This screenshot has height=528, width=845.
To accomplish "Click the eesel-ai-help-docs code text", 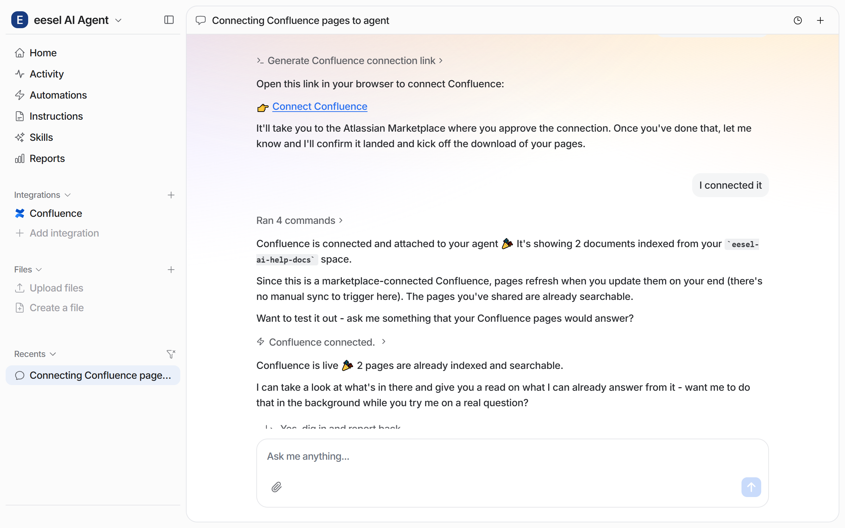I will point(507,252).
